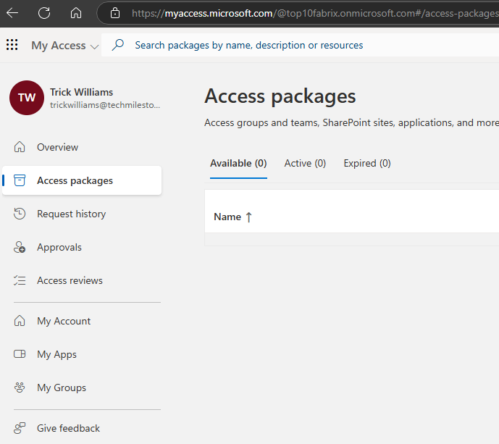Click the Trick Williams profile name
The height and width of the screenshot is (444, 499).
(81, 92)
